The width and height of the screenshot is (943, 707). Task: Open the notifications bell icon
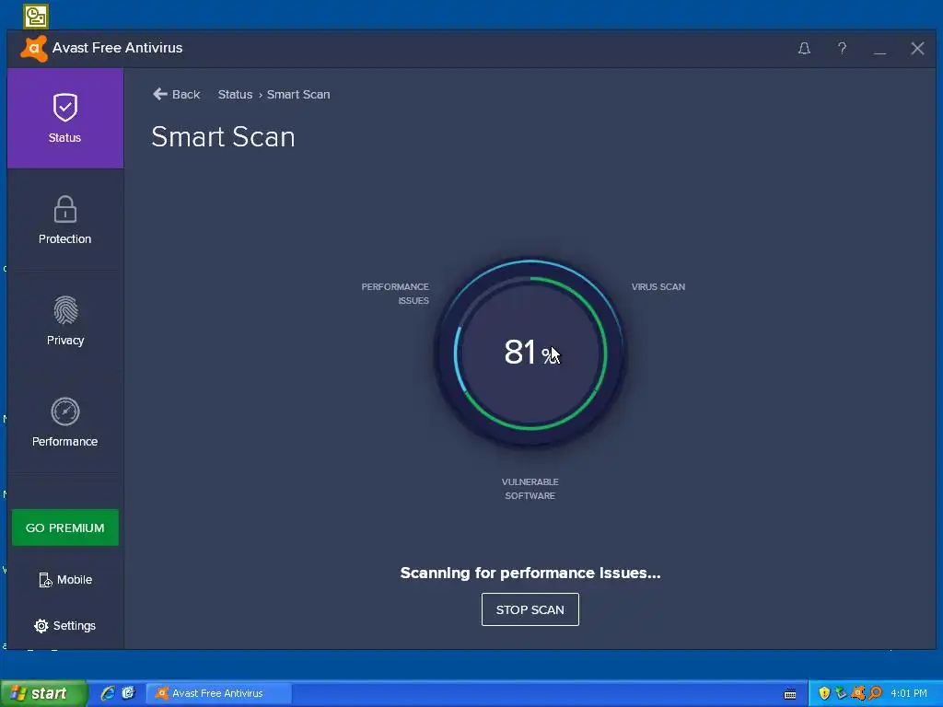[804, 48]
